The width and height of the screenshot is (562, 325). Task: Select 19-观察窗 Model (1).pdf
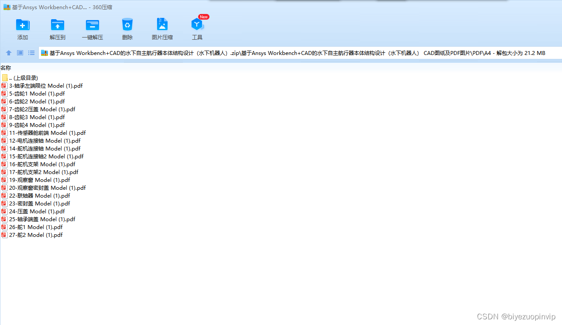point(38,180)
